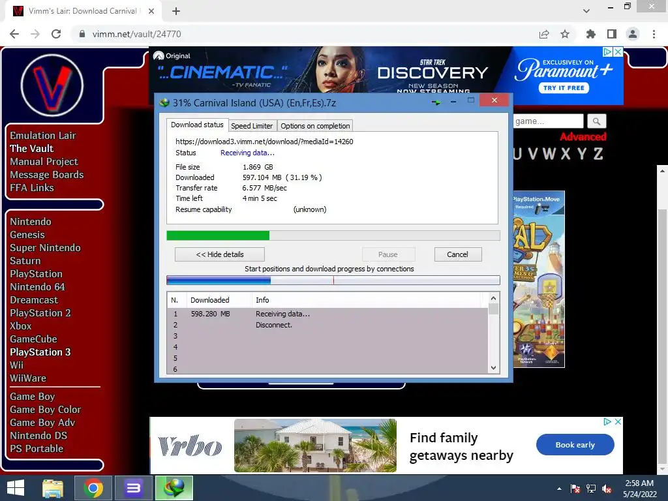Viewport: 668px width, 501px height.
Task: Open a new browser tab
Action: 176,12
